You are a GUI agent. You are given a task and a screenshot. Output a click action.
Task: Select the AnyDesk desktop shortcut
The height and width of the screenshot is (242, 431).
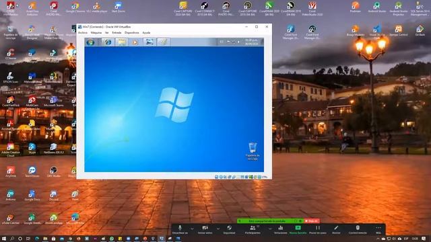pyautogui.click(x=11, y=172)
